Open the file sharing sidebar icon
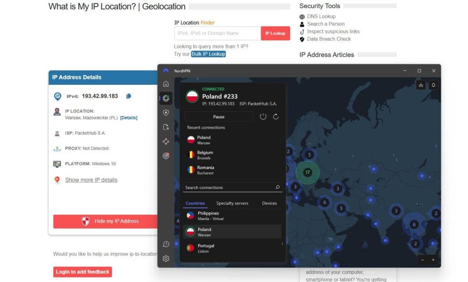Viewport: 468px width, 282px height. 166,127
